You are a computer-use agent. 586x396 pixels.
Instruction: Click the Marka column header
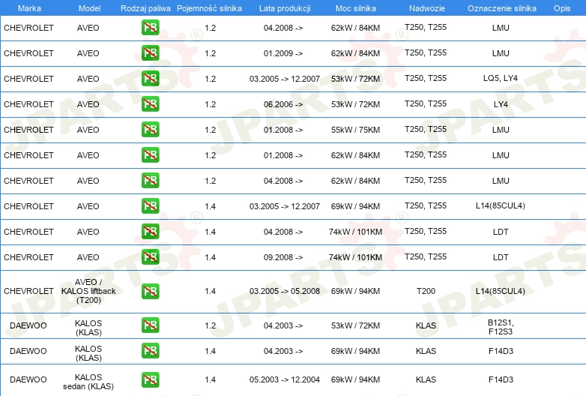29,8
